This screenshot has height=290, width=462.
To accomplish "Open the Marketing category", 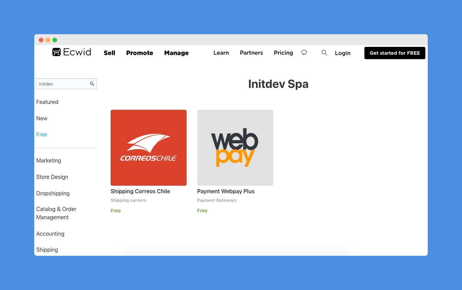I will click(x=49, y=160).
